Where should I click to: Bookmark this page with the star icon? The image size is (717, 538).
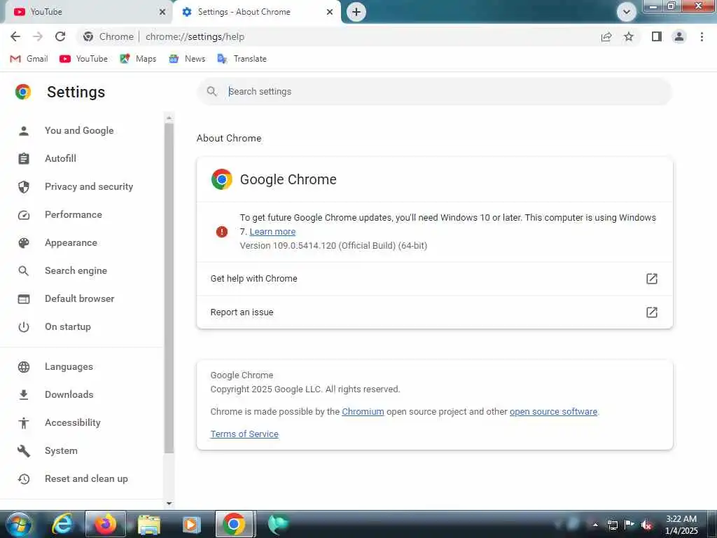629,36
